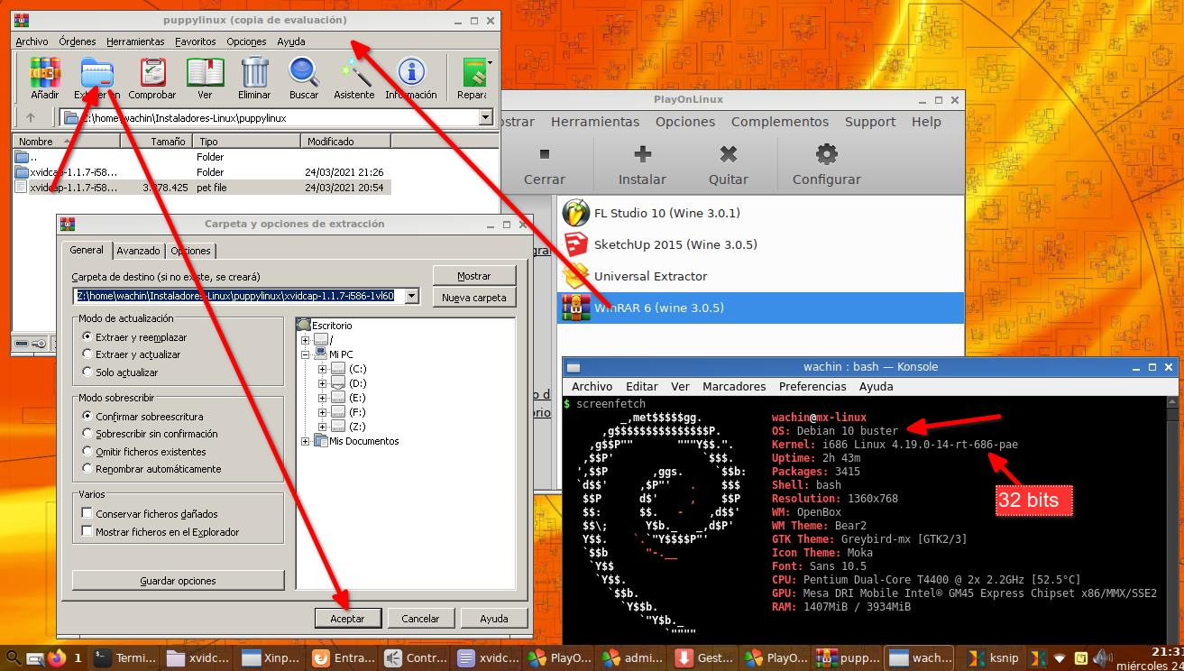Select SketchUp 2015 (Wine 3.0.5) entry
The width and height of the screenshot is (1184, 671).
(760, 244)
